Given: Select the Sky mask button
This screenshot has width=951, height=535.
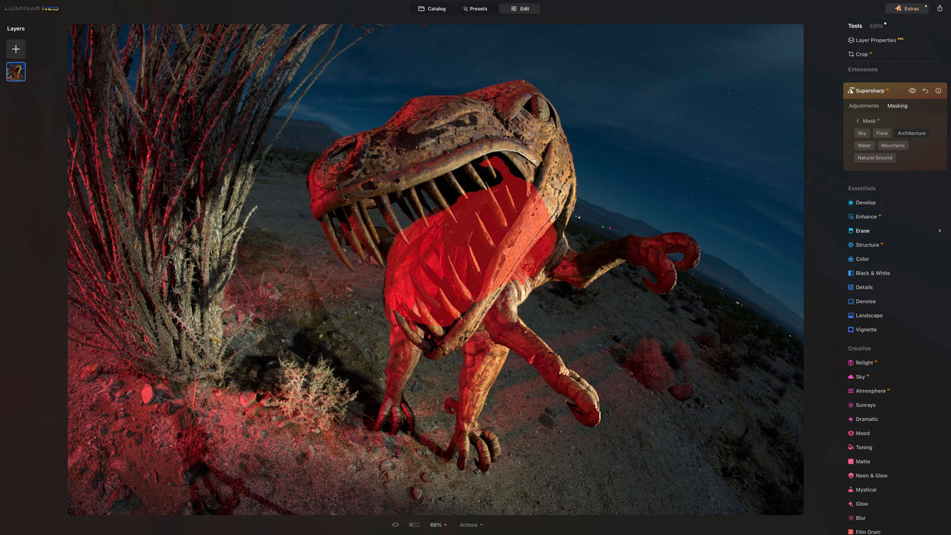Looking at the screenshot, I should (862, 133).
